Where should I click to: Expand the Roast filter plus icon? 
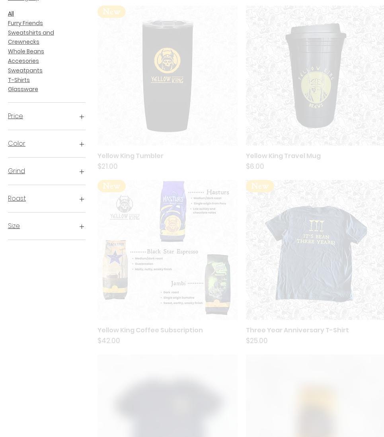coord(82,199)
